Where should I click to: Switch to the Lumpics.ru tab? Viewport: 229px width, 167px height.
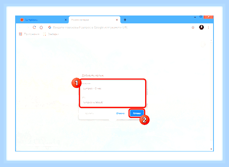42,20
